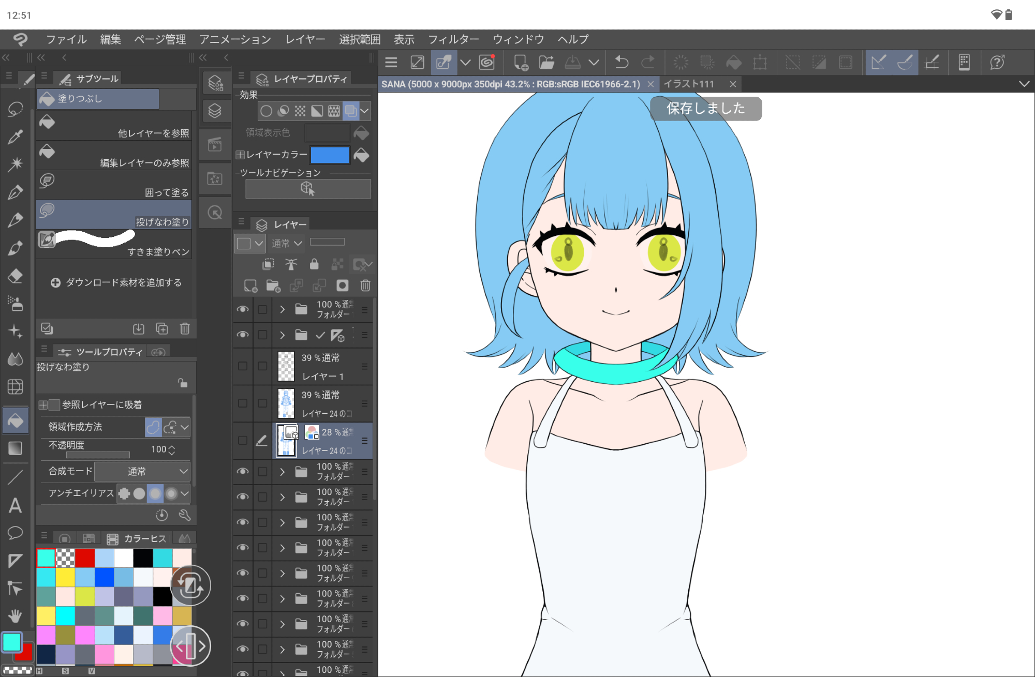Viewport: 1035px width, 677px height.
Task: Select the Eraser tool
Action: 15,276
